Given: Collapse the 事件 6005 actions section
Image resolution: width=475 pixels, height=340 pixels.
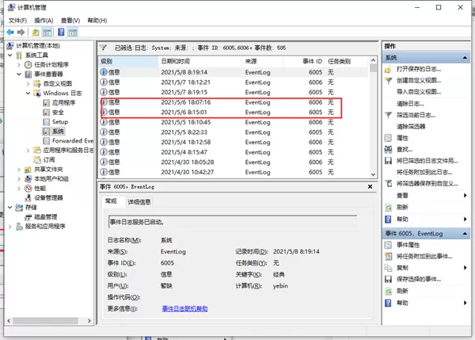Looking at the screenshot, I should point(465,234).
